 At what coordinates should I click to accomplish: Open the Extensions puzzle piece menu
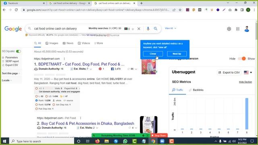(236, 10)
